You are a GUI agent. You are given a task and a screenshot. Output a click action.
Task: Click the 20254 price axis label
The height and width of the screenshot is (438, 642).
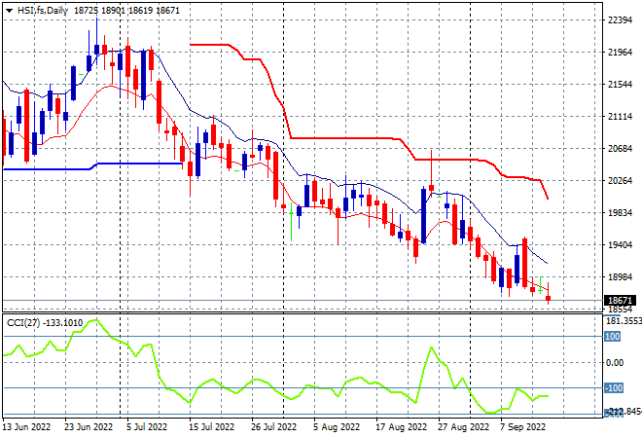pyautogui.click(x=620, y=180)
